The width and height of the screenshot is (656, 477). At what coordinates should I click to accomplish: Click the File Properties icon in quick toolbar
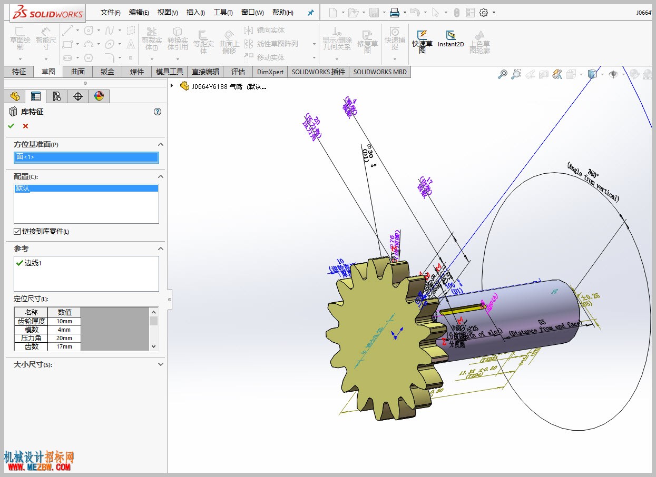coord(471,12)
